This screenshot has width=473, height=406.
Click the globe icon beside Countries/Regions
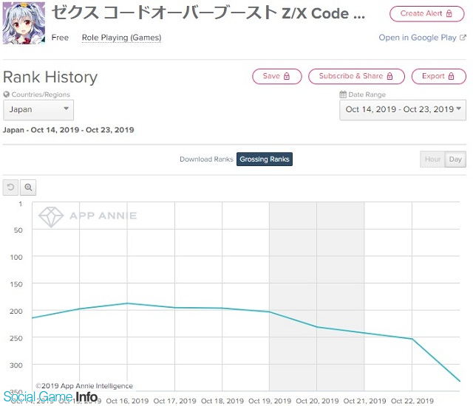[x=7, y=94]
